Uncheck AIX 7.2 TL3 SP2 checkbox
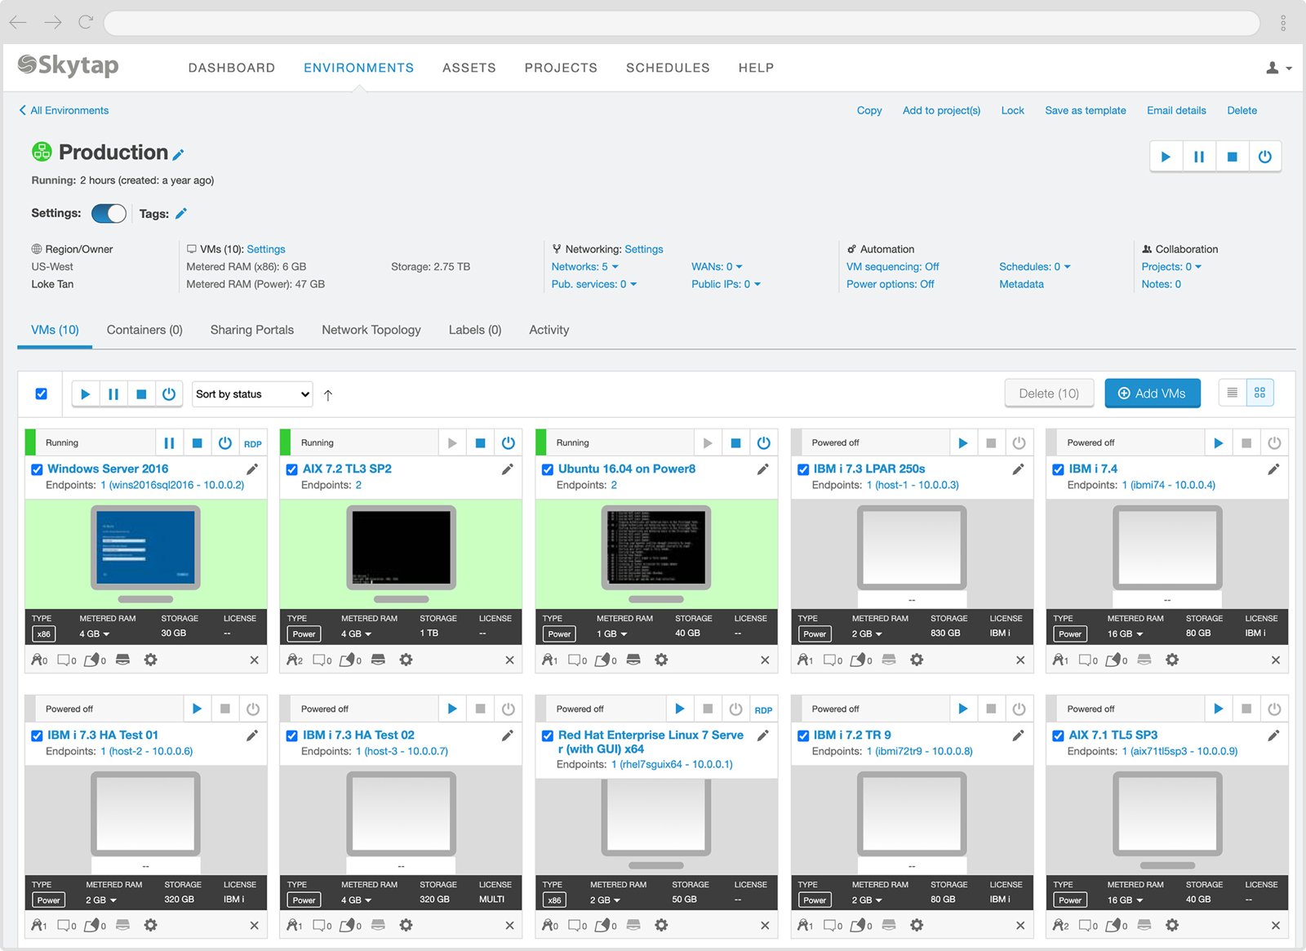Image resolution: width=1306 pixels, height=951 pixels. pos(292,469)
